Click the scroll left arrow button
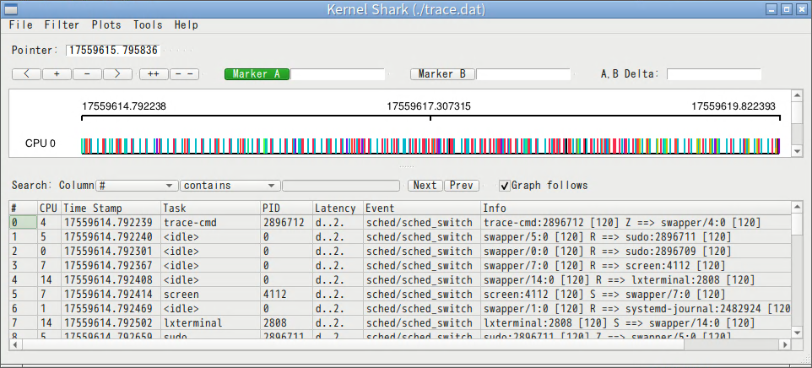This screenshot has height=368, width=812. coord(26,74)
